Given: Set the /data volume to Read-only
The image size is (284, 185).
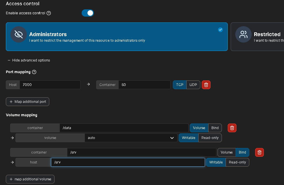Looking at the screenshot, I should [x=210, y=138].
